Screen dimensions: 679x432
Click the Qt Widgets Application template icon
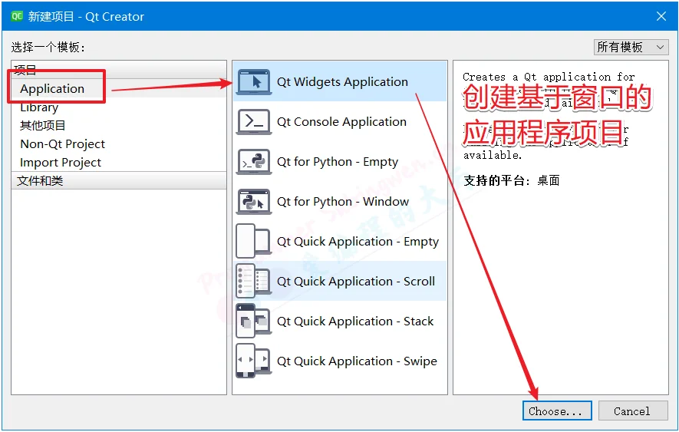pyautogui.click(x=254, y=82)
